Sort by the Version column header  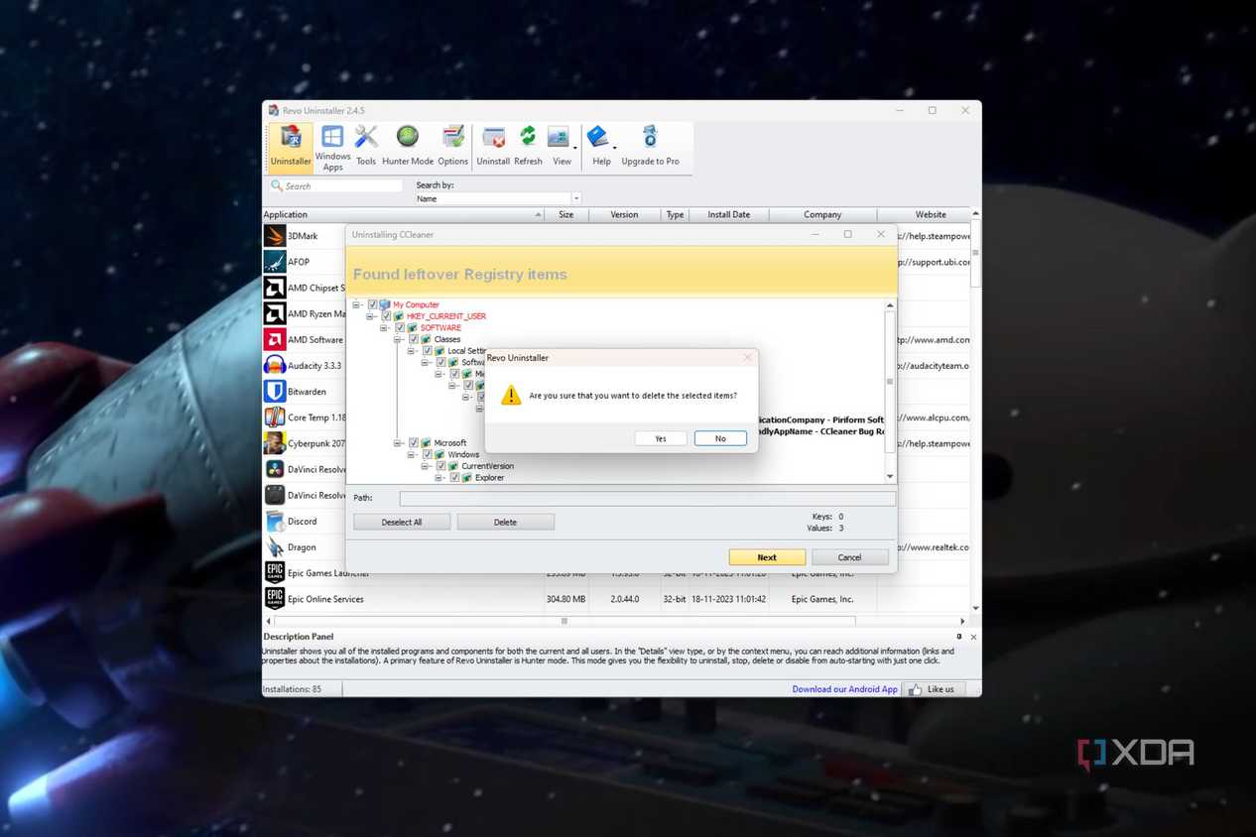(x=624, y=214)
